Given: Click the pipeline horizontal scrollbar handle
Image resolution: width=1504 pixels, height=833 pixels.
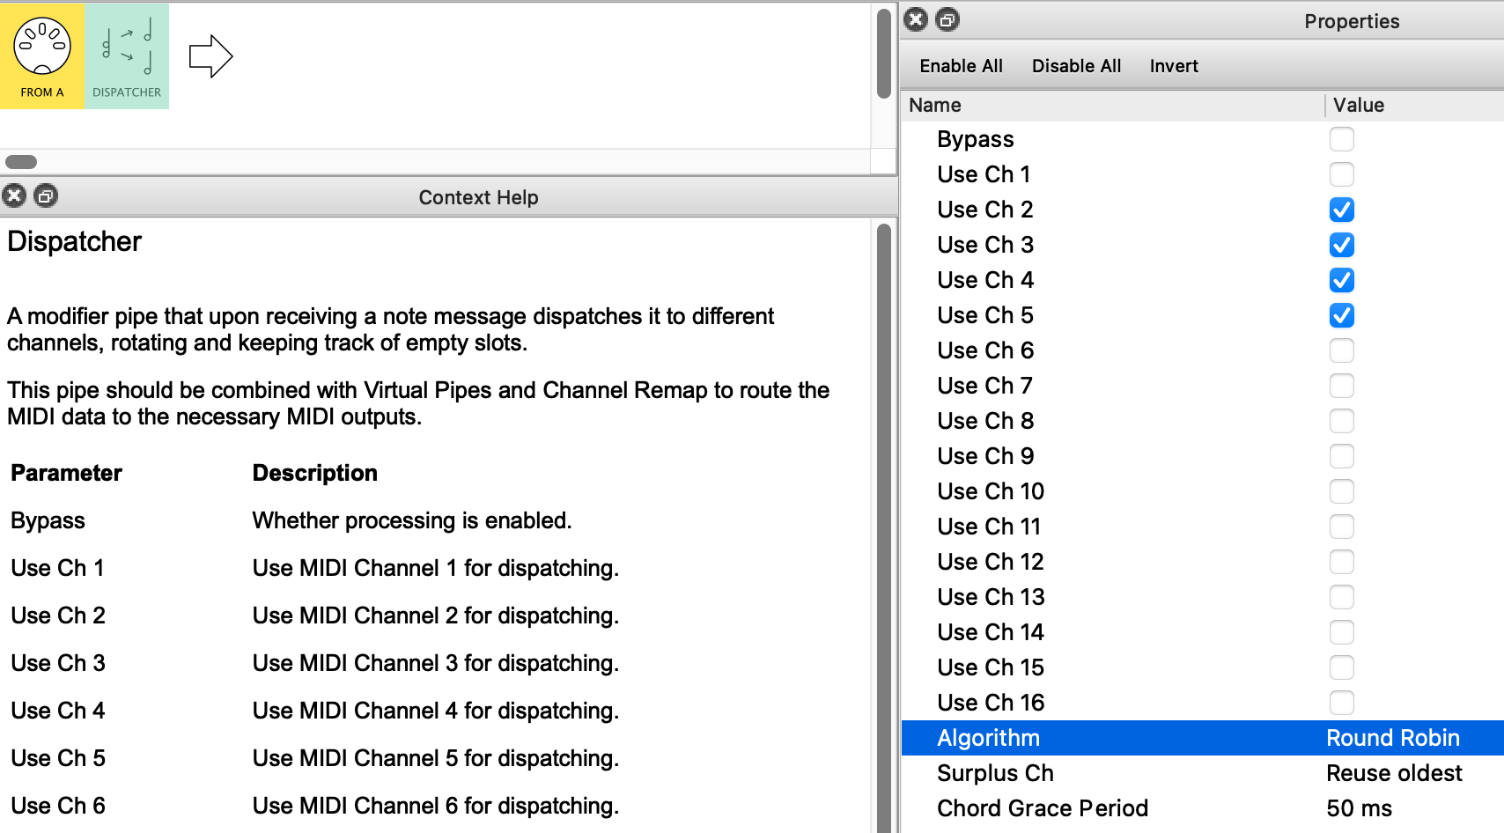Looking at the screenshot, I should 21,162.
